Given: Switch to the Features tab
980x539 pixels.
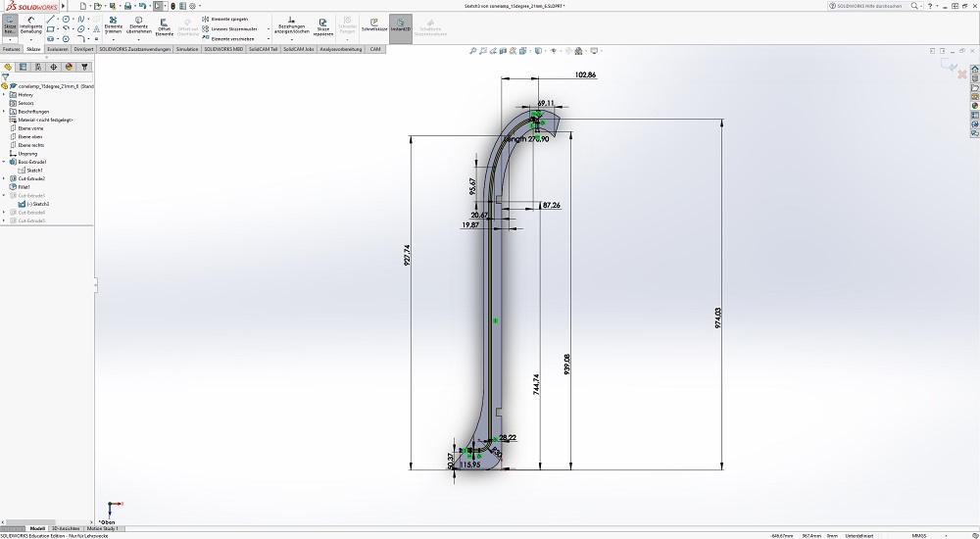Looking at the screenshot, I should (11, 49).
